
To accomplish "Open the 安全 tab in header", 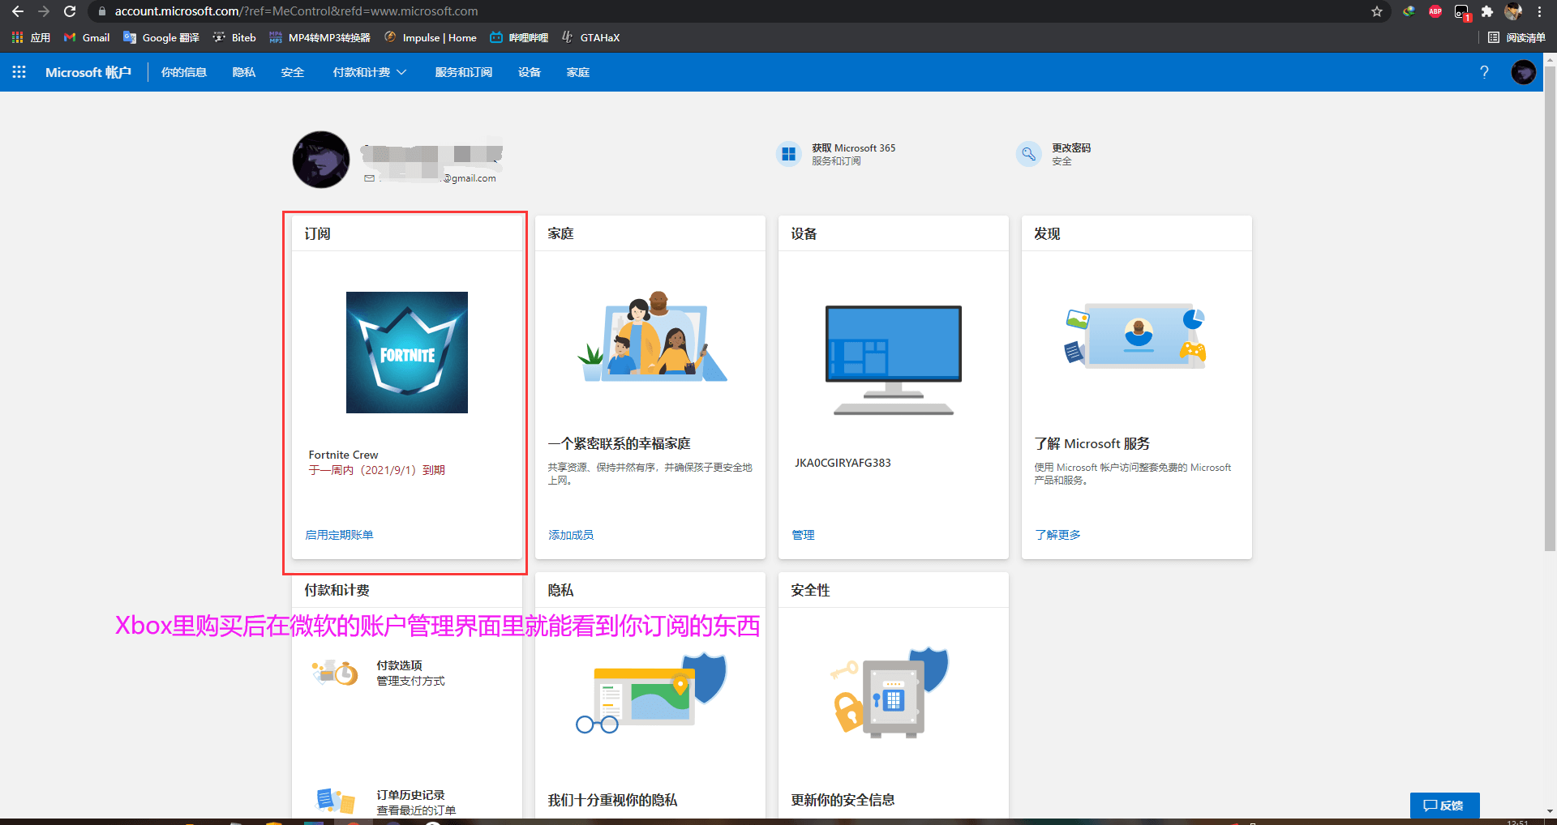I will point(293,72).
